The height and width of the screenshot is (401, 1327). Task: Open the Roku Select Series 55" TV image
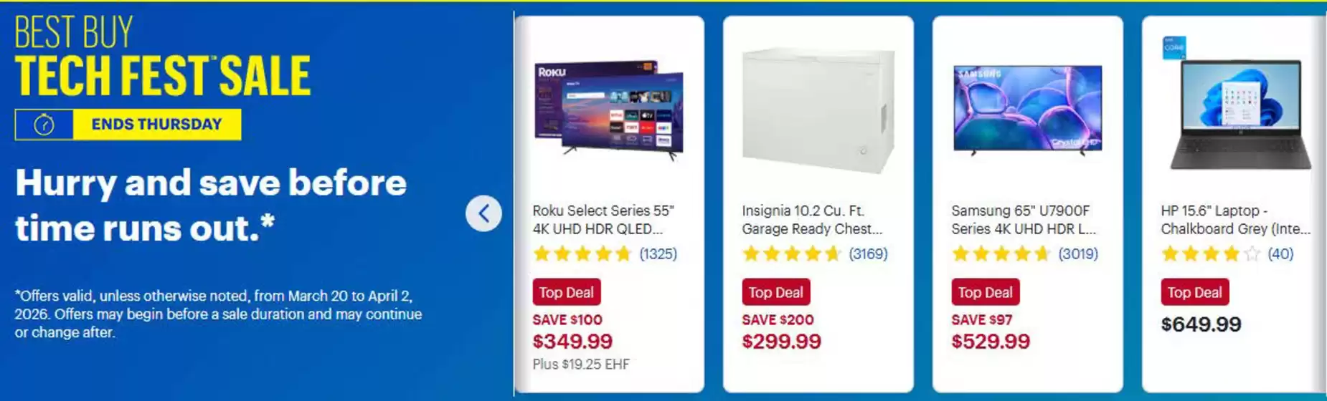tap(609, 110)
